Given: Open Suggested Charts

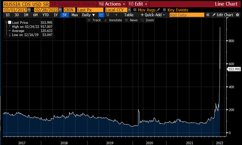Looking at the screenshot, I should click(73, 4).
